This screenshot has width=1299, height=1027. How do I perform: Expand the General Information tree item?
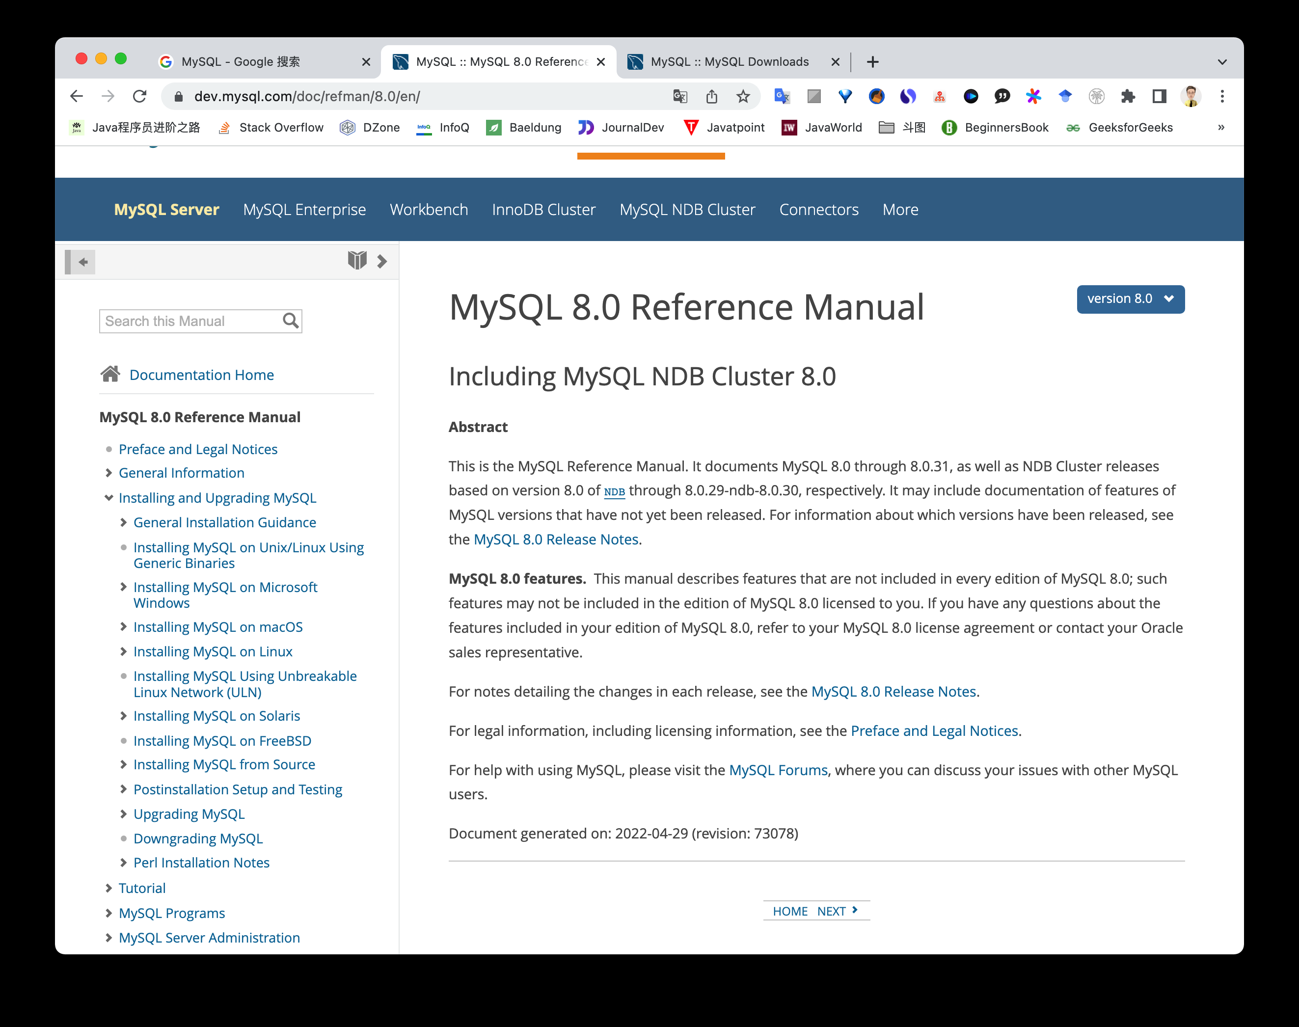click(108, 473)
